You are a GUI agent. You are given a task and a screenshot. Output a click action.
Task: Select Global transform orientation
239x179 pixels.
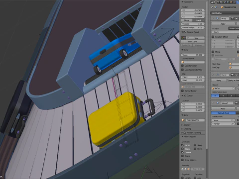point(187,20)
